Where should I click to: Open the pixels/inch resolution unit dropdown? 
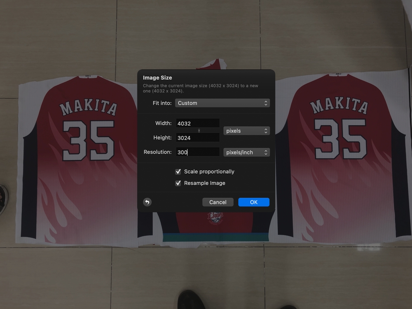246,152
